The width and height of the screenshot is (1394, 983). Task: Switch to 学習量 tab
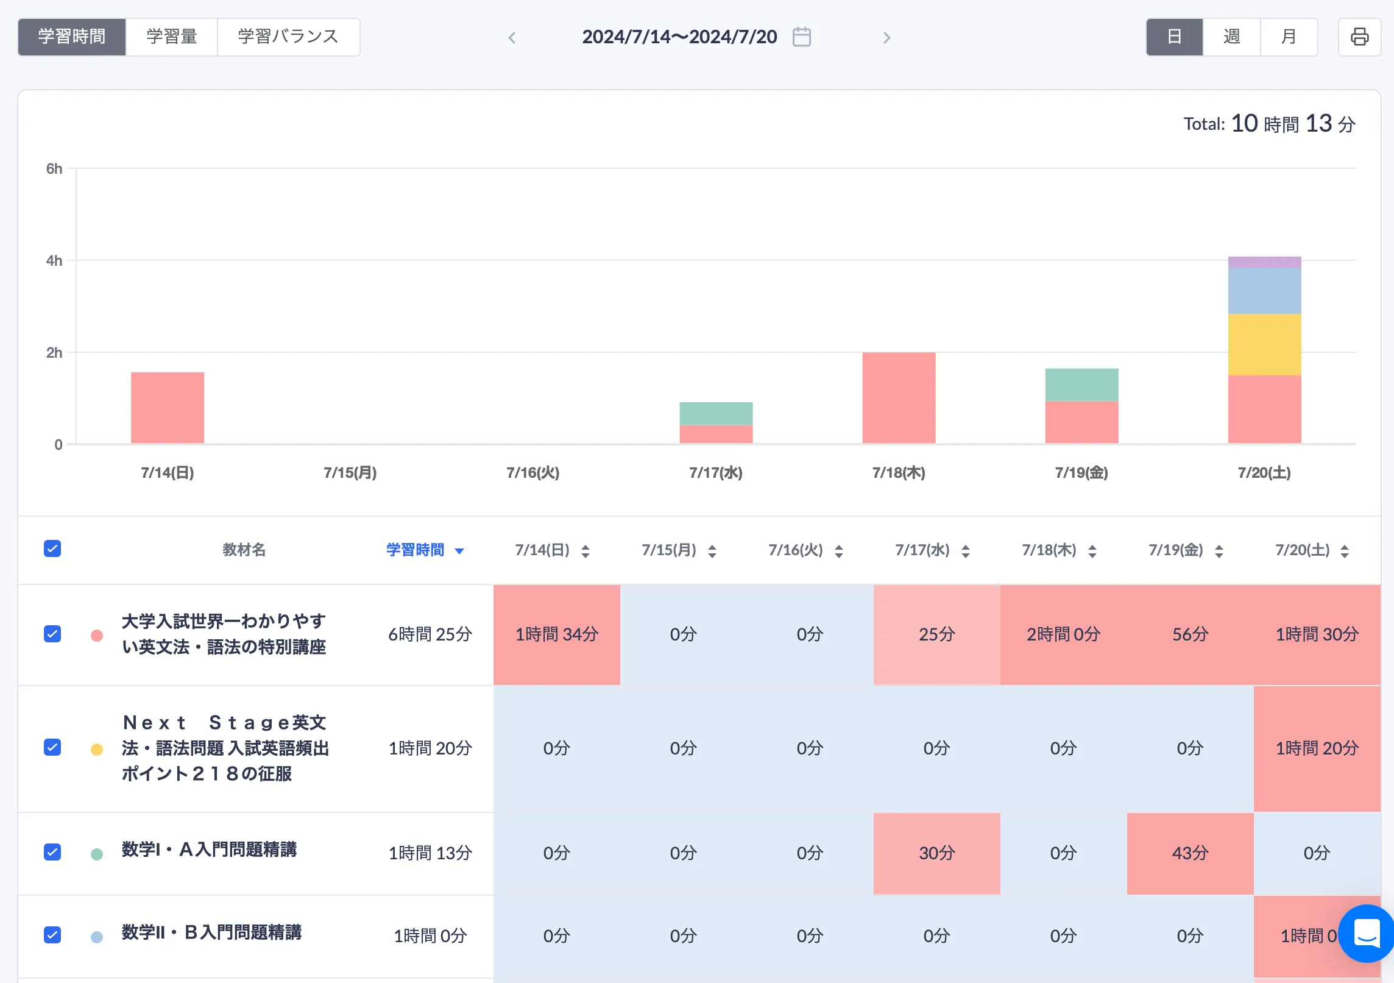pos(172,37)
